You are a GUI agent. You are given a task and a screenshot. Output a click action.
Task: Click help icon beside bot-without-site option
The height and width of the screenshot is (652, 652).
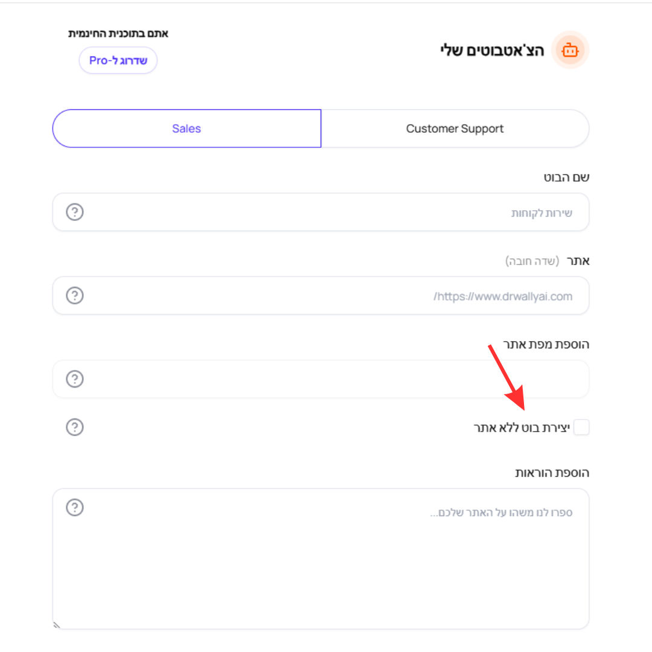click(x=75, y=427)
